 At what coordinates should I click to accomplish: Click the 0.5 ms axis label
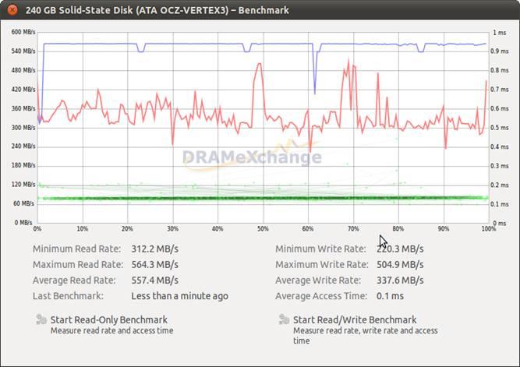500,128
